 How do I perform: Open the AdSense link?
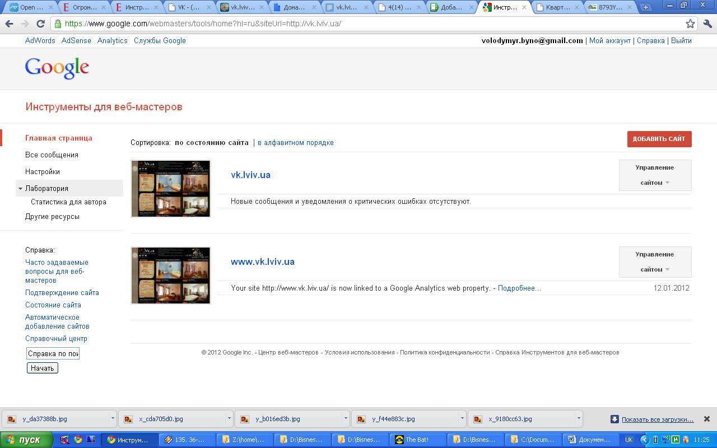[x=76, y=41]
